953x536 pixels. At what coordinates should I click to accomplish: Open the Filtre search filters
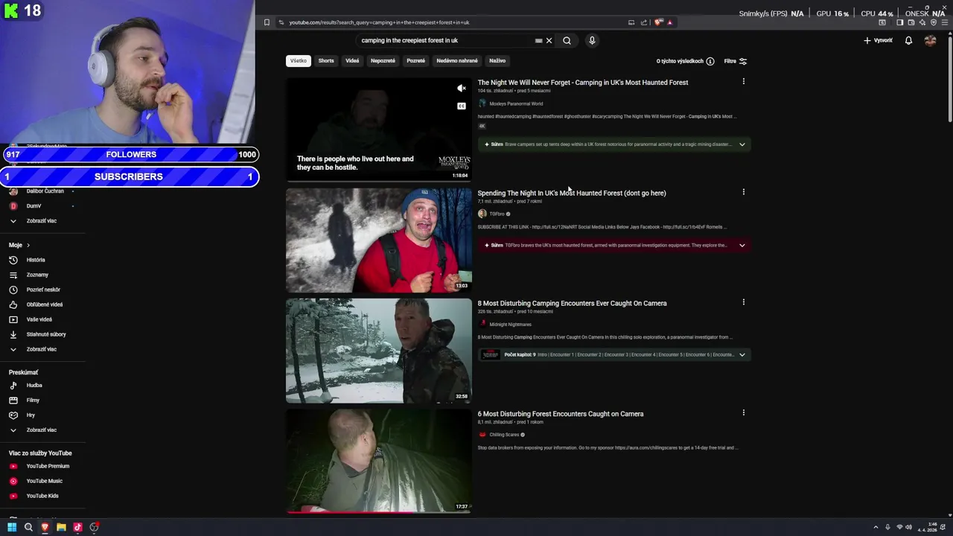(x=736, y=61)
